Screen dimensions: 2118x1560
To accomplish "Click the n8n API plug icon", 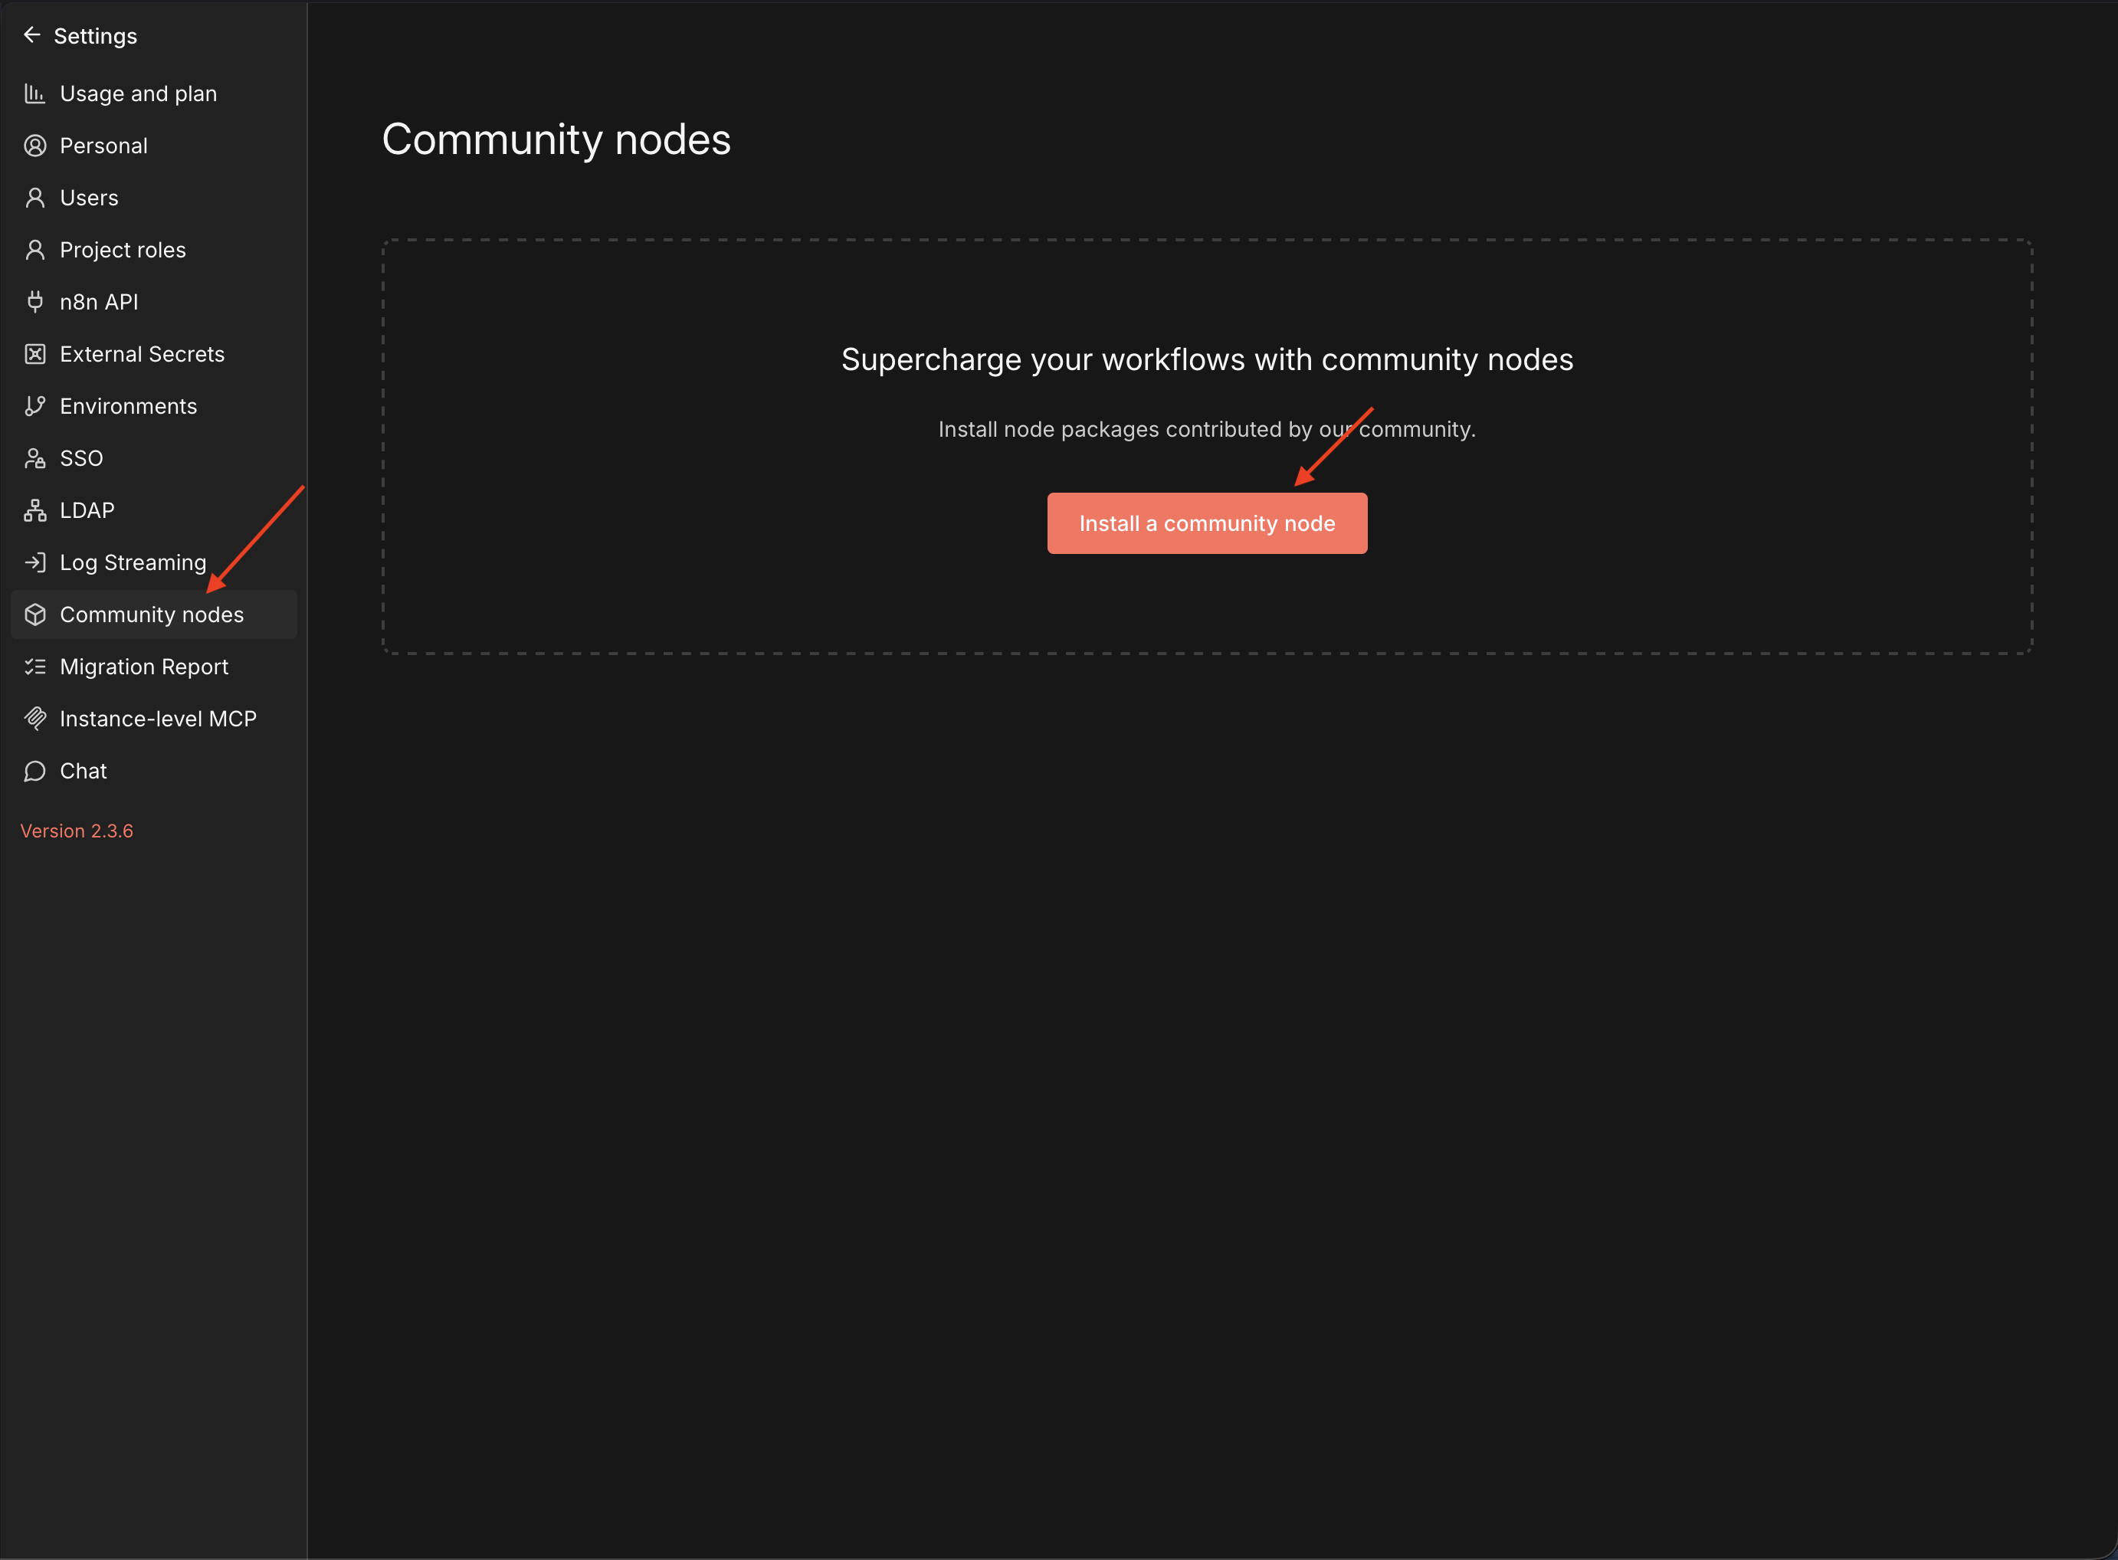I will pyautogui.click(x=35, y=301).
